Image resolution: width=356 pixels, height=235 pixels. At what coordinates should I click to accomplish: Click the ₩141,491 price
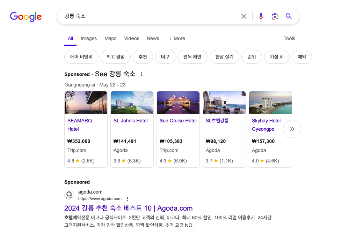coord(125,142)
